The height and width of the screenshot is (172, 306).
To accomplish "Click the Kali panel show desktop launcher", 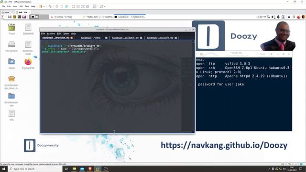I will point(10,17).
